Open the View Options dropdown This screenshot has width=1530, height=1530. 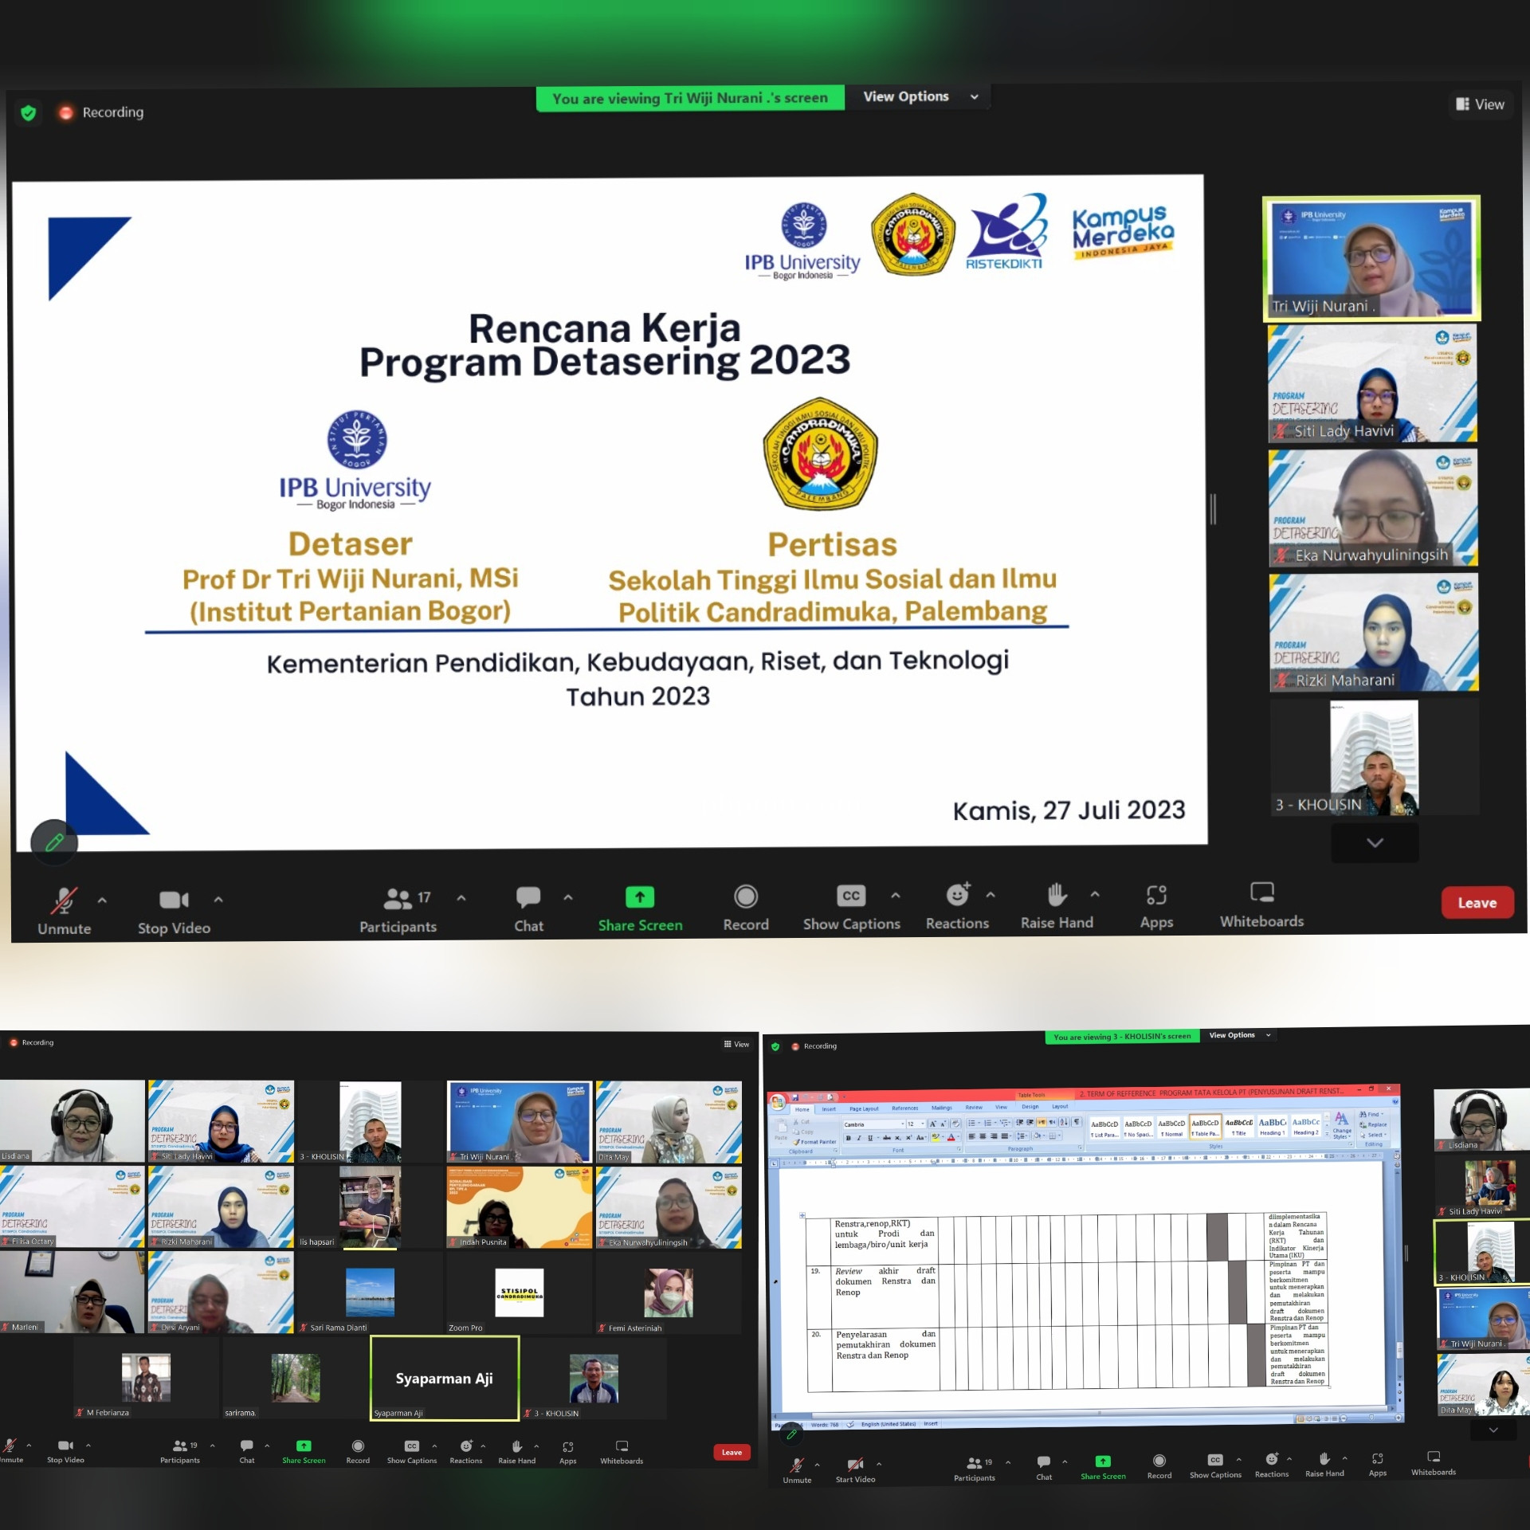(x=918, y=96)
